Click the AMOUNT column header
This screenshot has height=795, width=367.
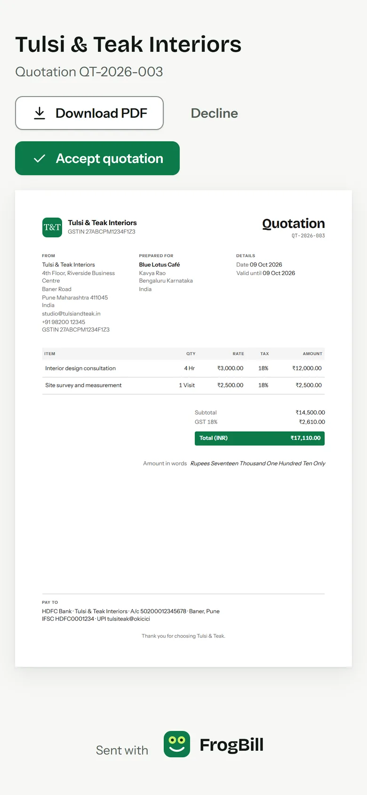[x=312, y=354]
